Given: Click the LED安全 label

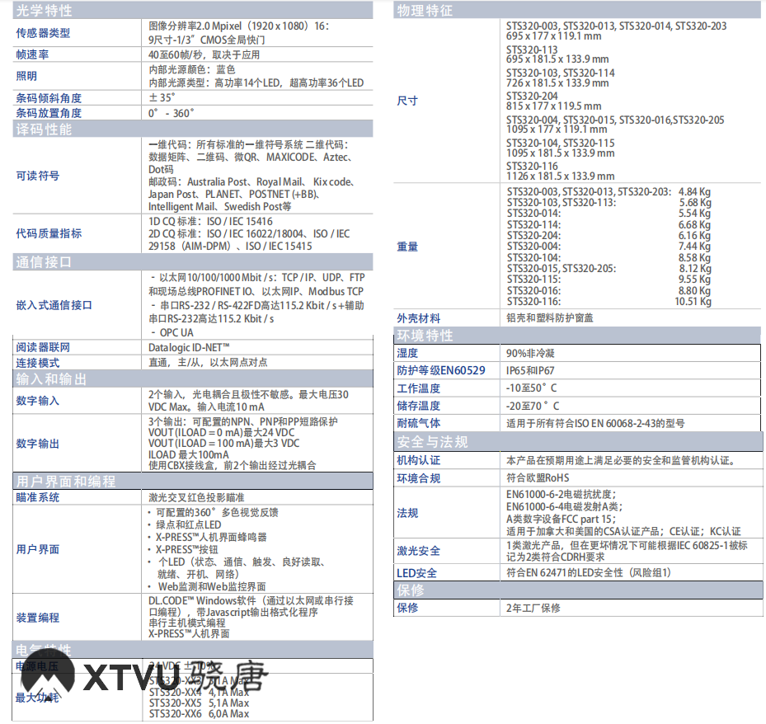Looking at the screenshot, I should (x=416, y=573).
